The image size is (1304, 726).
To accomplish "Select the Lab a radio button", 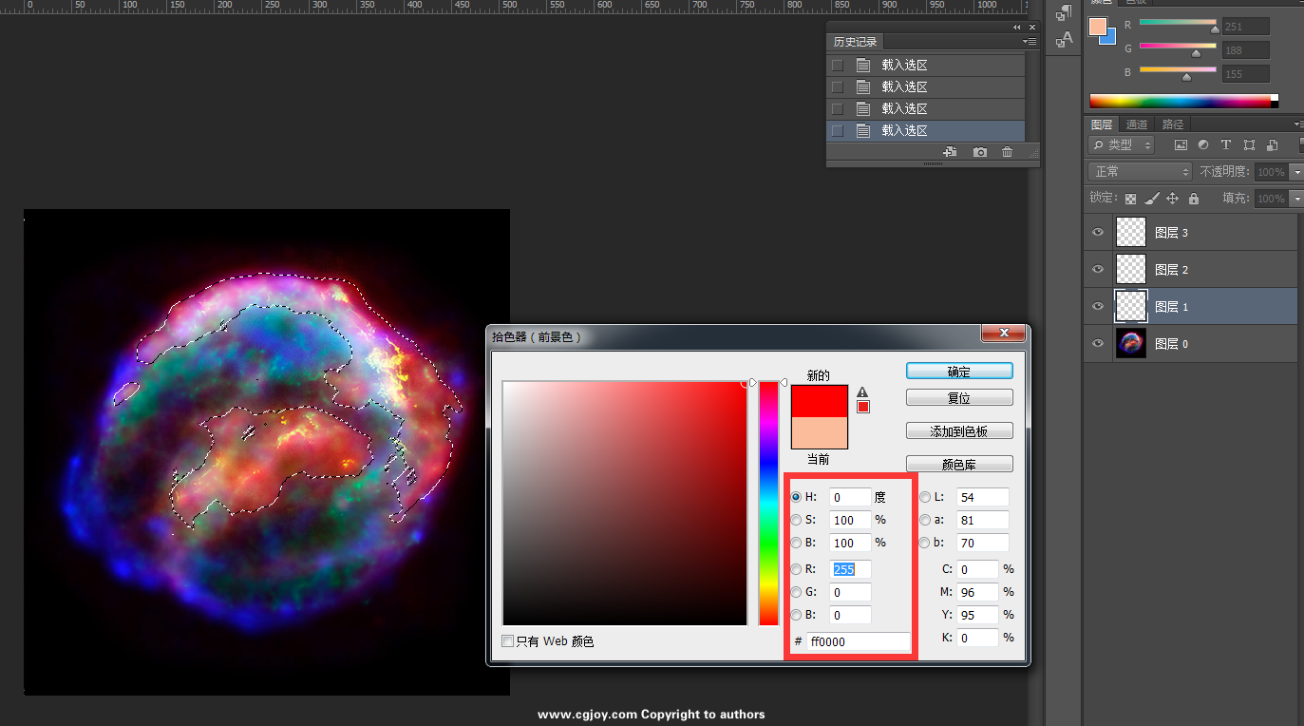I will 925,520.
